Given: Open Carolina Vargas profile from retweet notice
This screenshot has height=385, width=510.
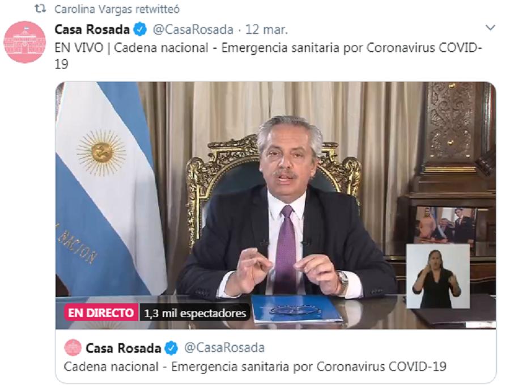Looking at the screenshot, I should (x=94, y=10).
